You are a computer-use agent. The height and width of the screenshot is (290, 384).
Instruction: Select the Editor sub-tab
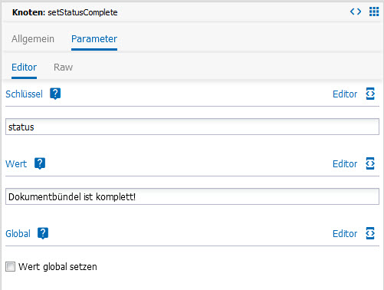click(24, 68)
